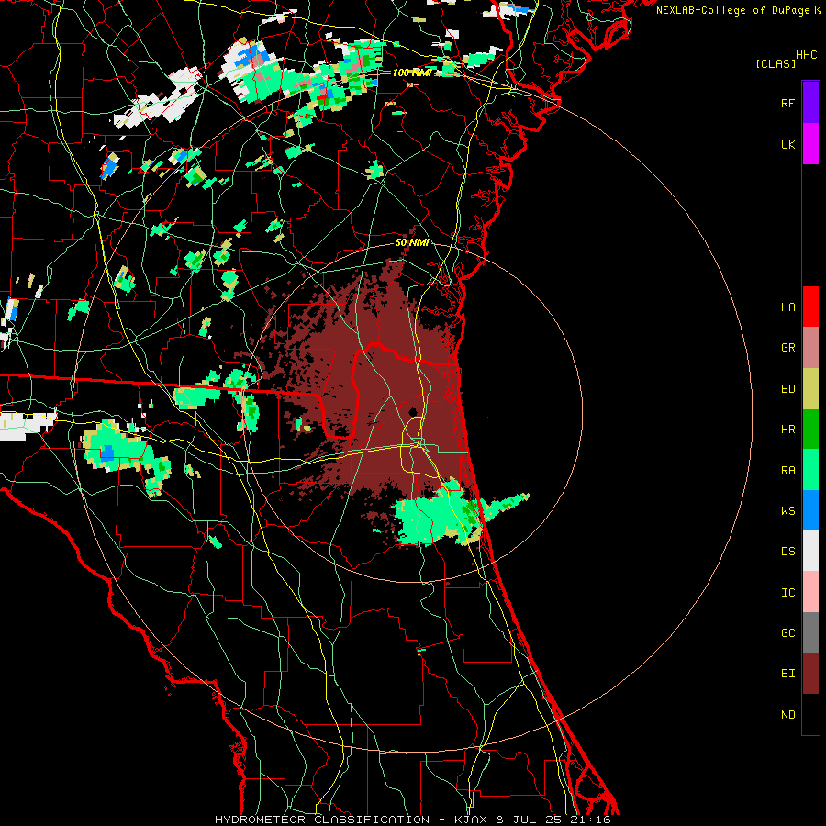Click the ND legend label

click(787, 714)
